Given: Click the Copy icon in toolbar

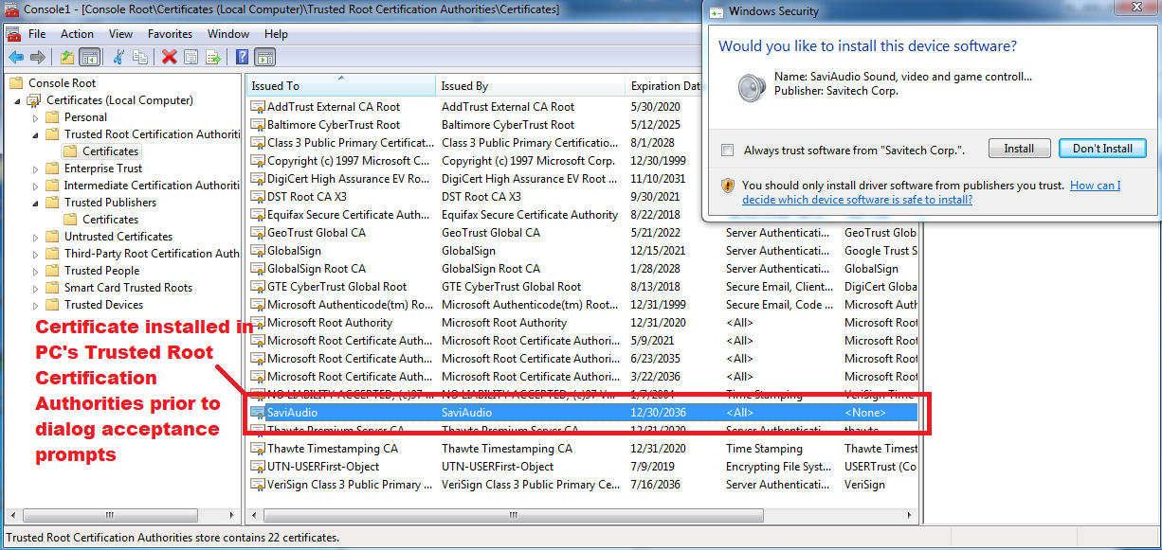Looking at the screenshot, I should [x=140, y=57].
